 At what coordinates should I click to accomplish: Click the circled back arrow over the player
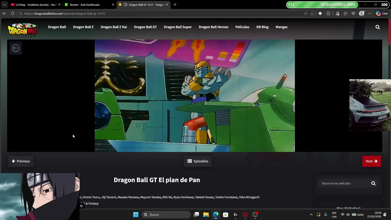15,48
